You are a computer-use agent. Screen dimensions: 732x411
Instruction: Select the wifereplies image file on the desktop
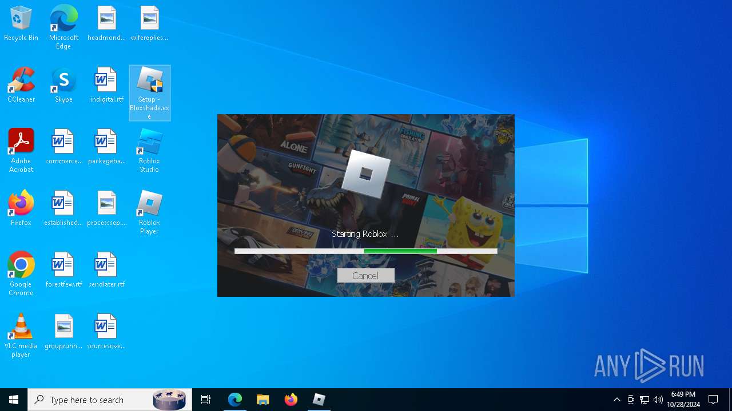point(149,24)
